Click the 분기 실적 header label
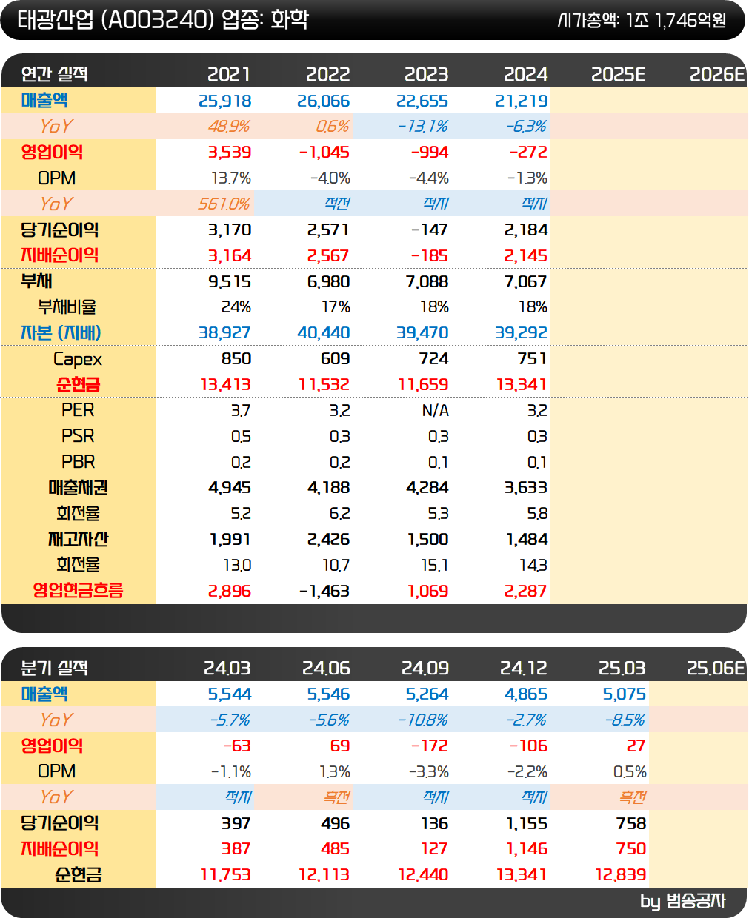The image size is (749, 918). pos(55,668)
